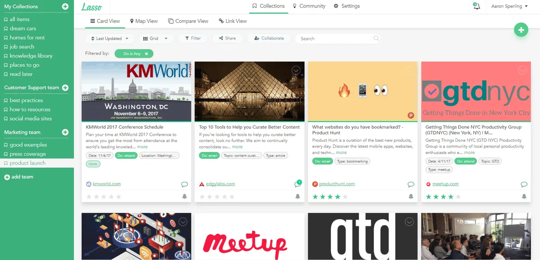This screenshot has width=540, height=260.
Task: Open the 'press coverage' collection
Action: (28, 154)
